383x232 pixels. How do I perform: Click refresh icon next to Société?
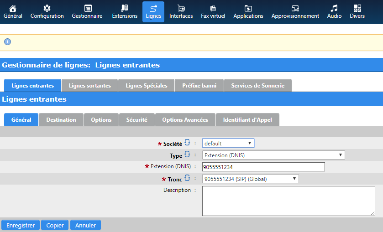[187, 143]
